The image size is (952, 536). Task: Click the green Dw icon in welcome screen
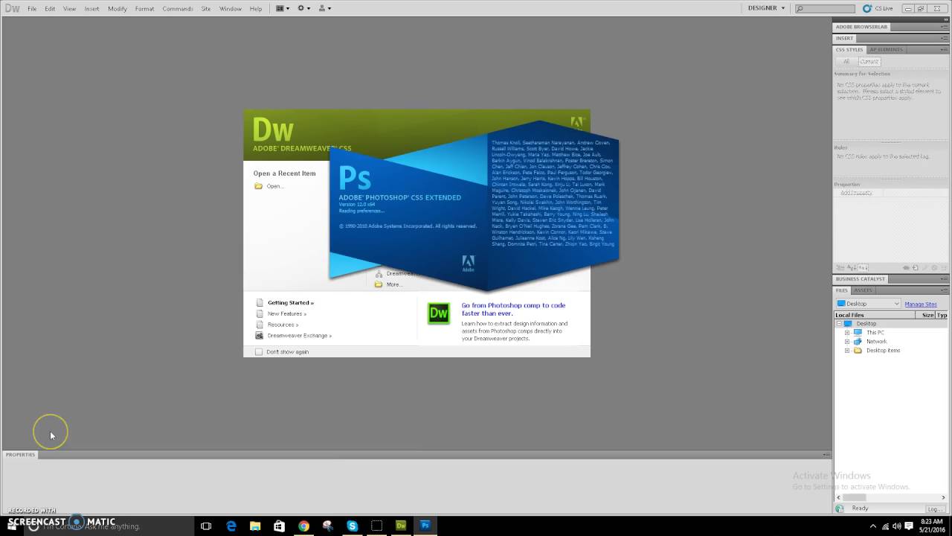point(439,313)
